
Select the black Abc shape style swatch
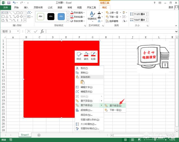point(51,16)
